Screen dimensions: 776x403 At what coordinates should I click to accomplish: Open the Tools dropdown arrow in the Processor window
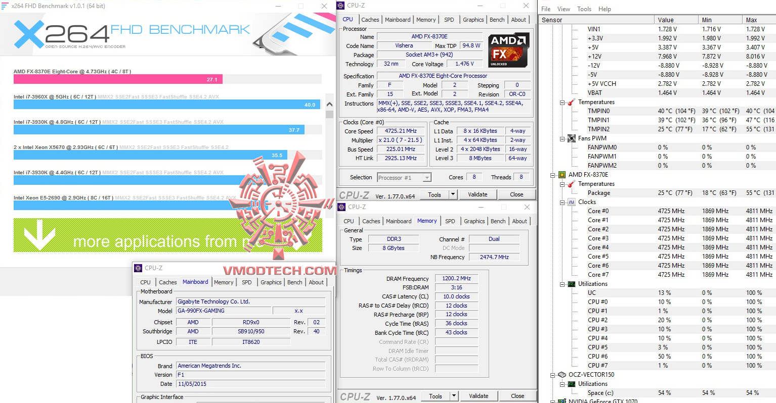(x=453, y=194)
